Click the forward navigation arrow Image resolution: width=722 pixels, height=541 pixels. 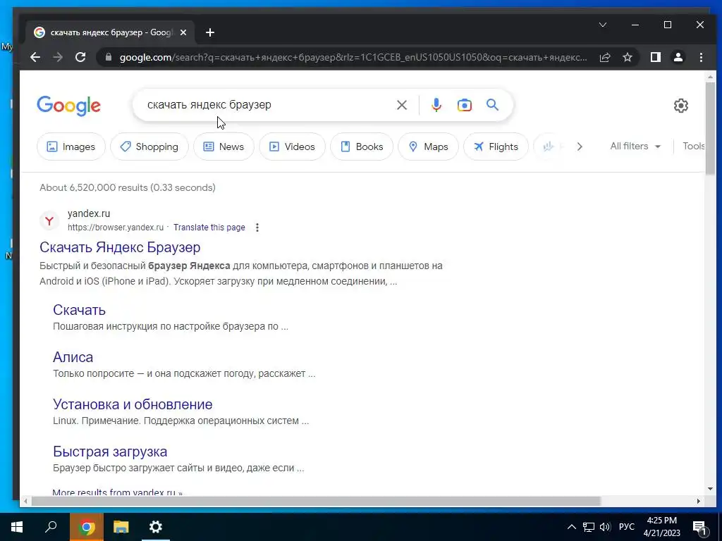58,57
